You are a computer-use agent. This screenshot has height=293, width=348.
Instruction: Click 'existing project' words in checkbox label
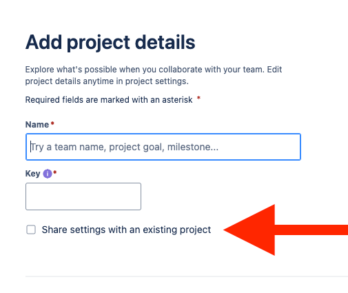coord(177,230)
